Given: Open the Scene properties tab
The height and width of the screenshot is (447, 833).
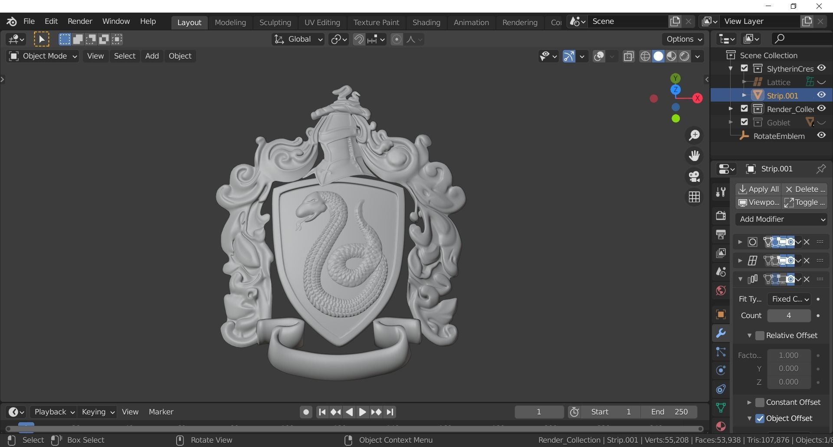Looking at the screenshot, I should click(x=721, y=272).
